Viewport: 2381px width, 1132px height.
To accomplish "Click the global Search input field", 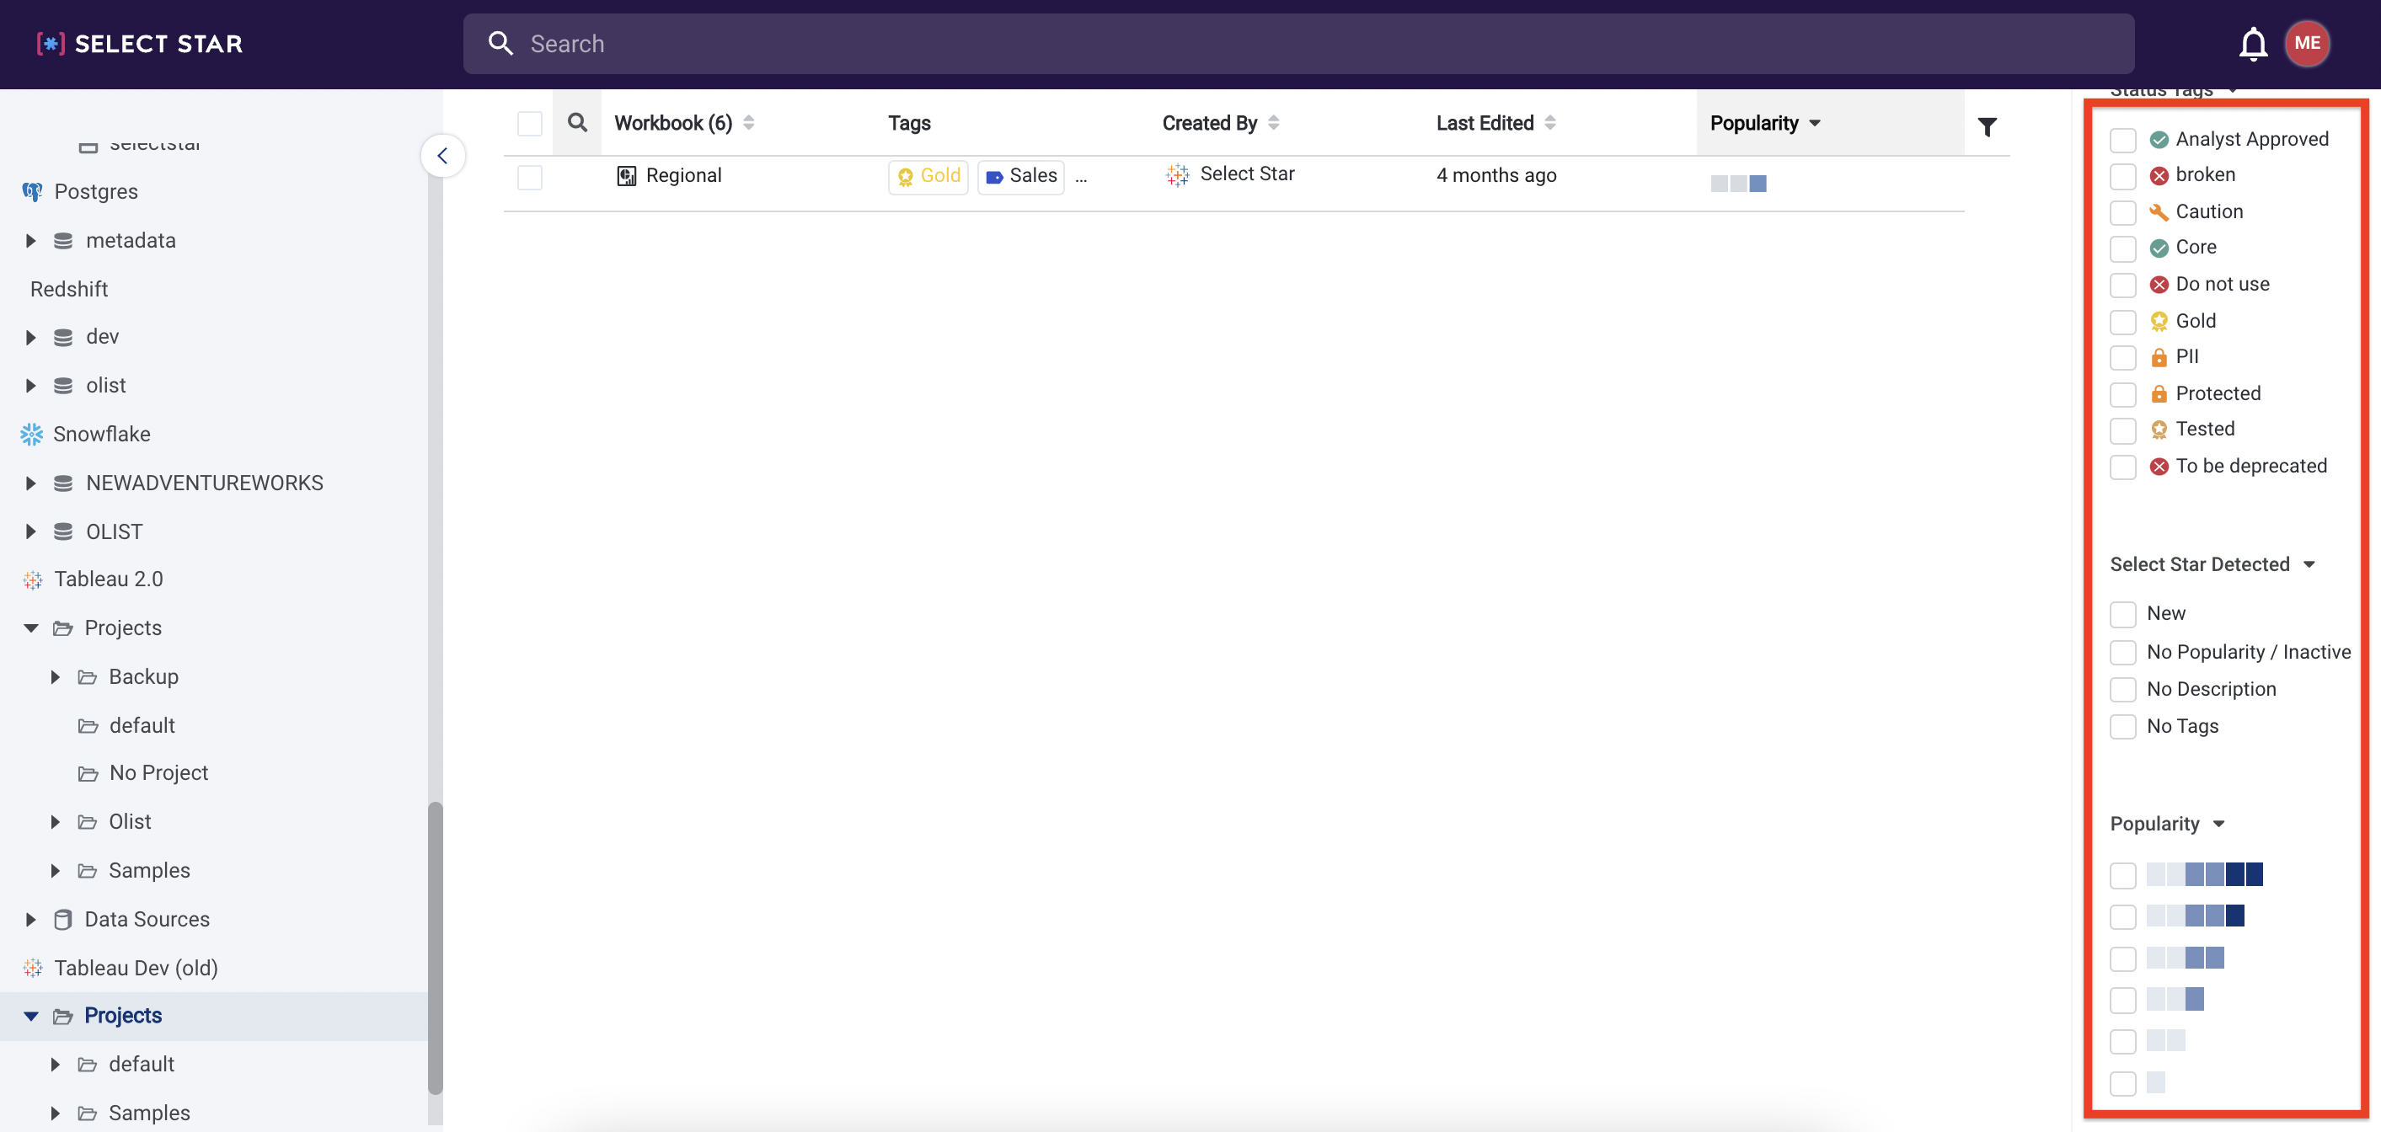I will (x=1298, y=44).
